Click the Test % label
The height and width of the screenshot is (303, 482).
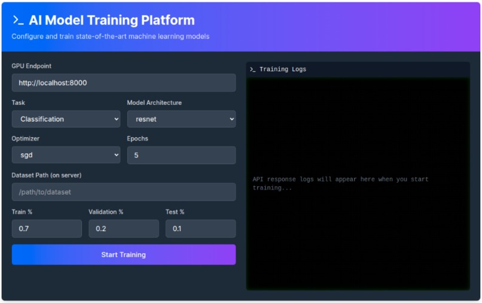175,212
